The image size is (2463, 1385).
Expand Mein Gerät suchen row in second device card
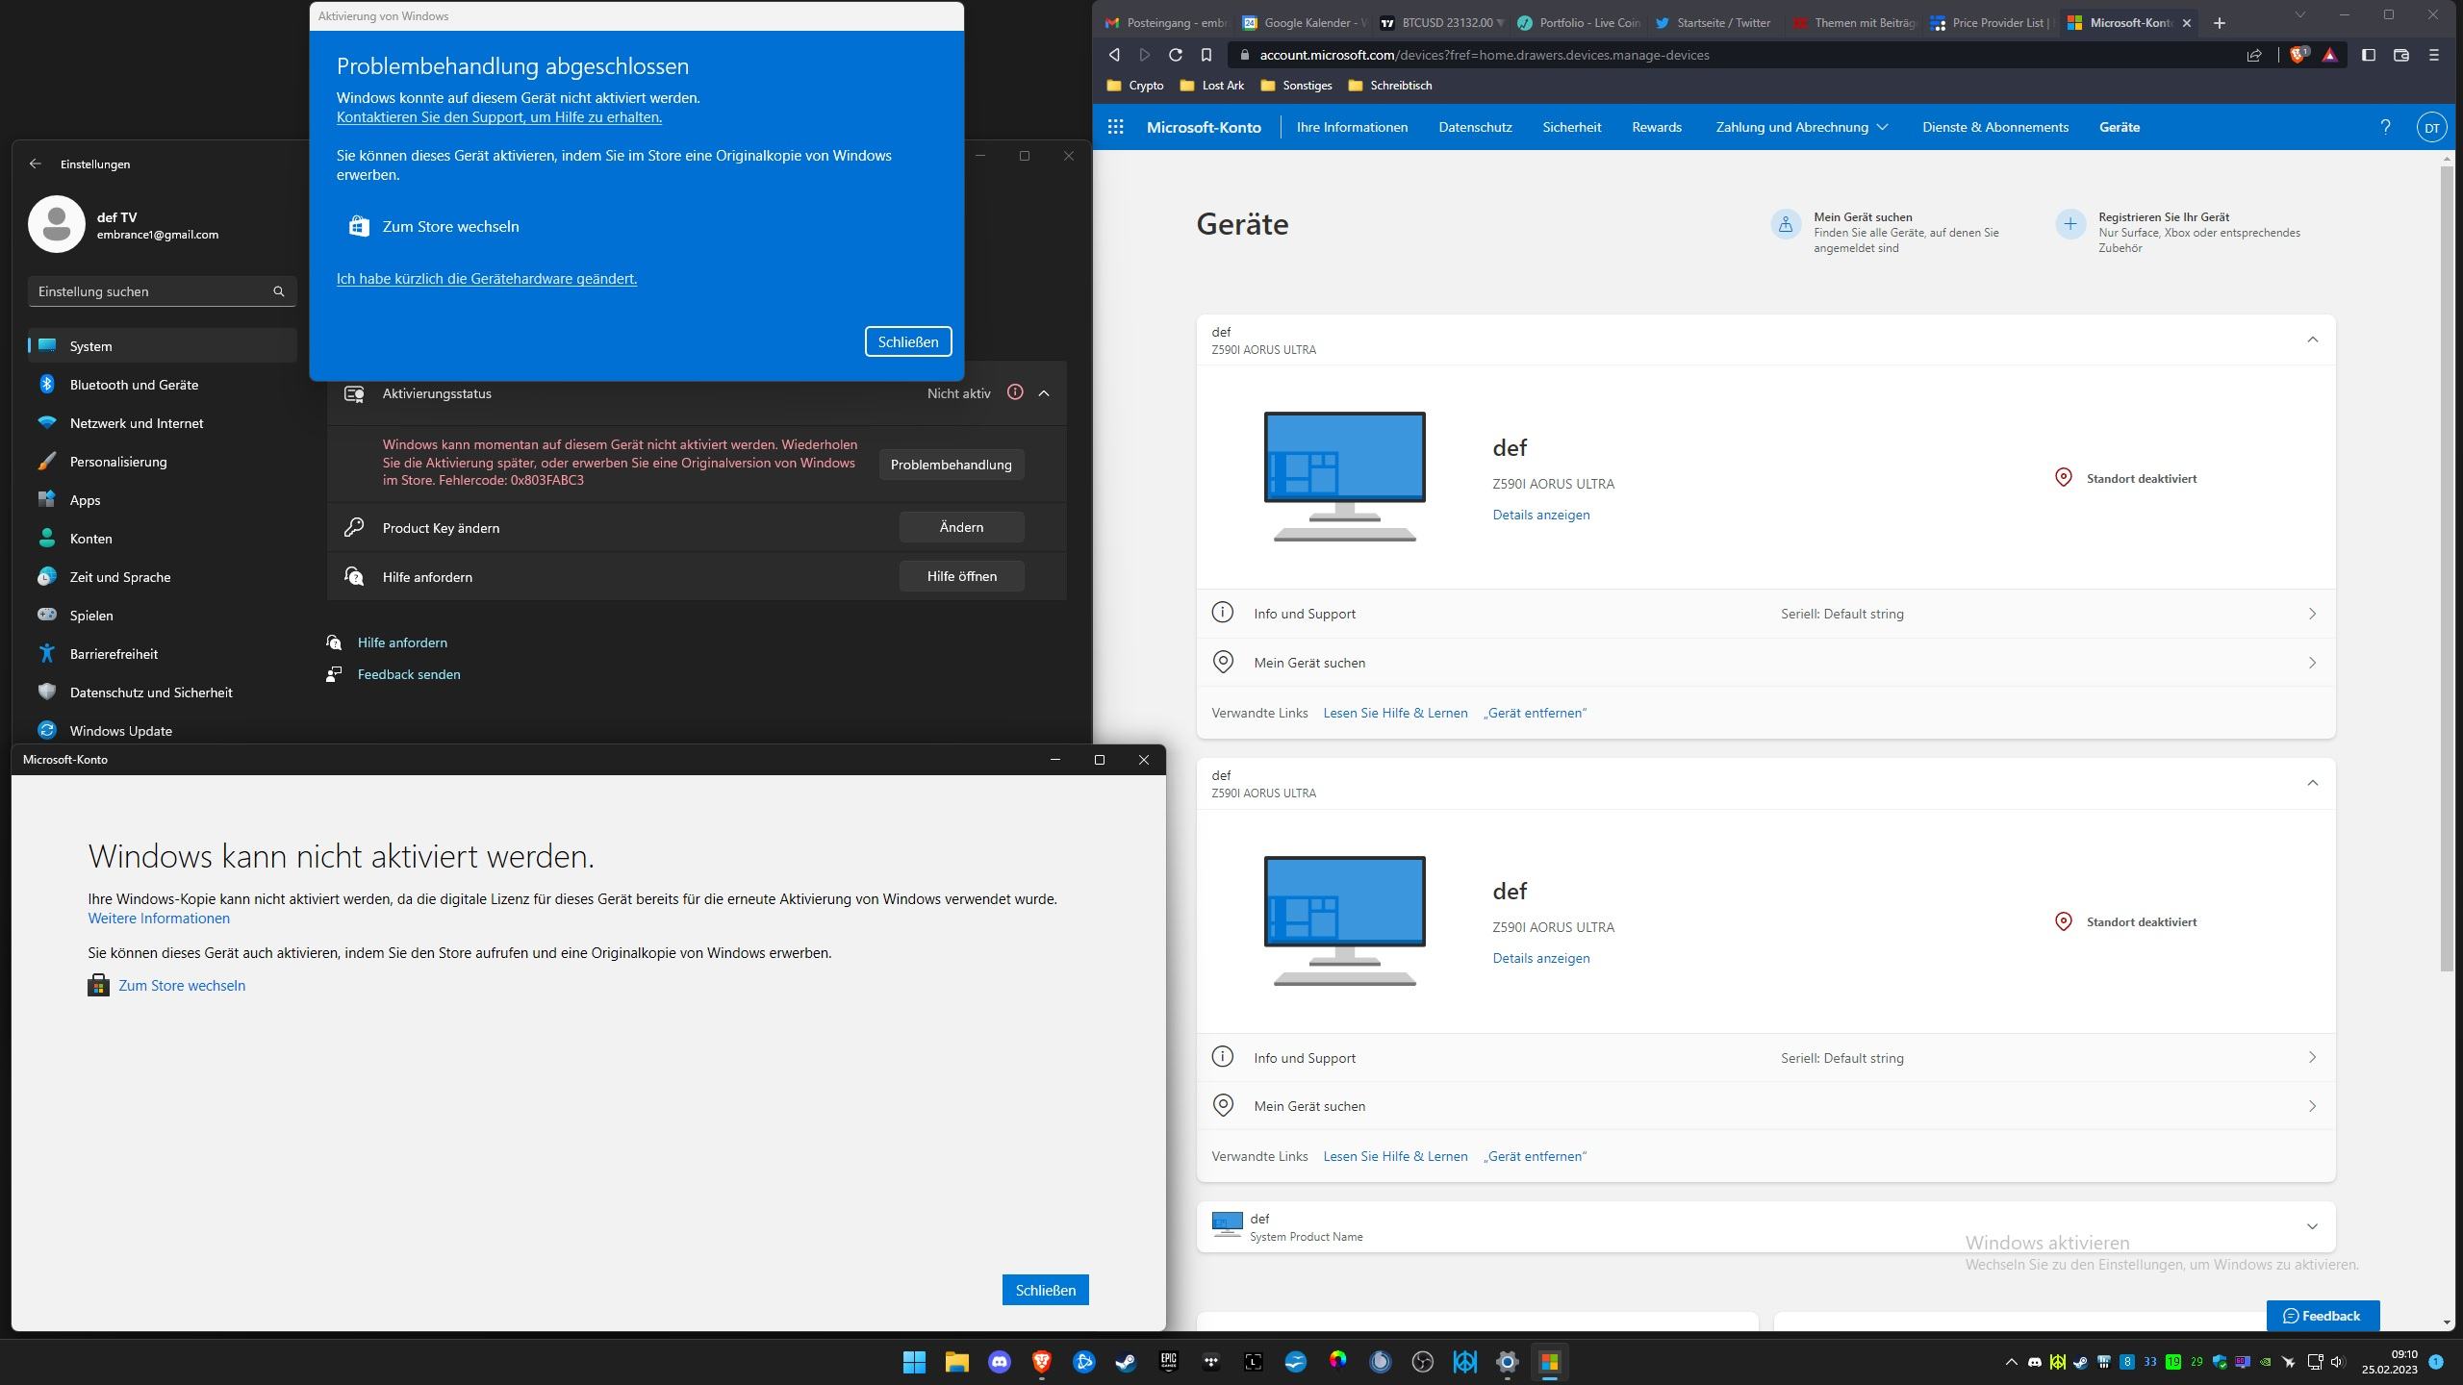click(x=1765, y=1106)
